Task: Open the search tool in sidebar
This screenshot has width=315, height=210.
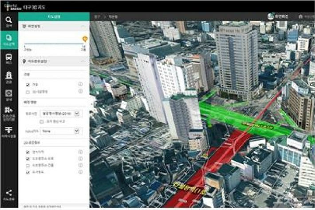Action: coord(9,21)
